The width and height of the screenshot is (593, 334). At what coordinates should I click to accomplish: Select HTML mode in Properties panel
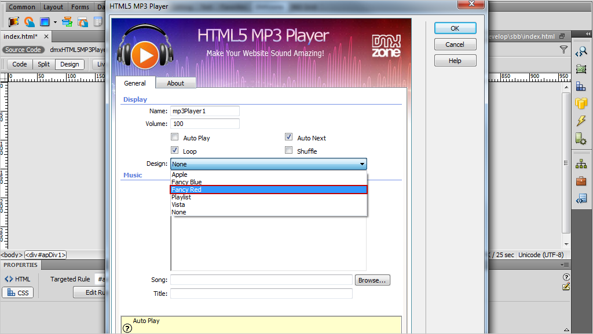[x=17, y=279]
